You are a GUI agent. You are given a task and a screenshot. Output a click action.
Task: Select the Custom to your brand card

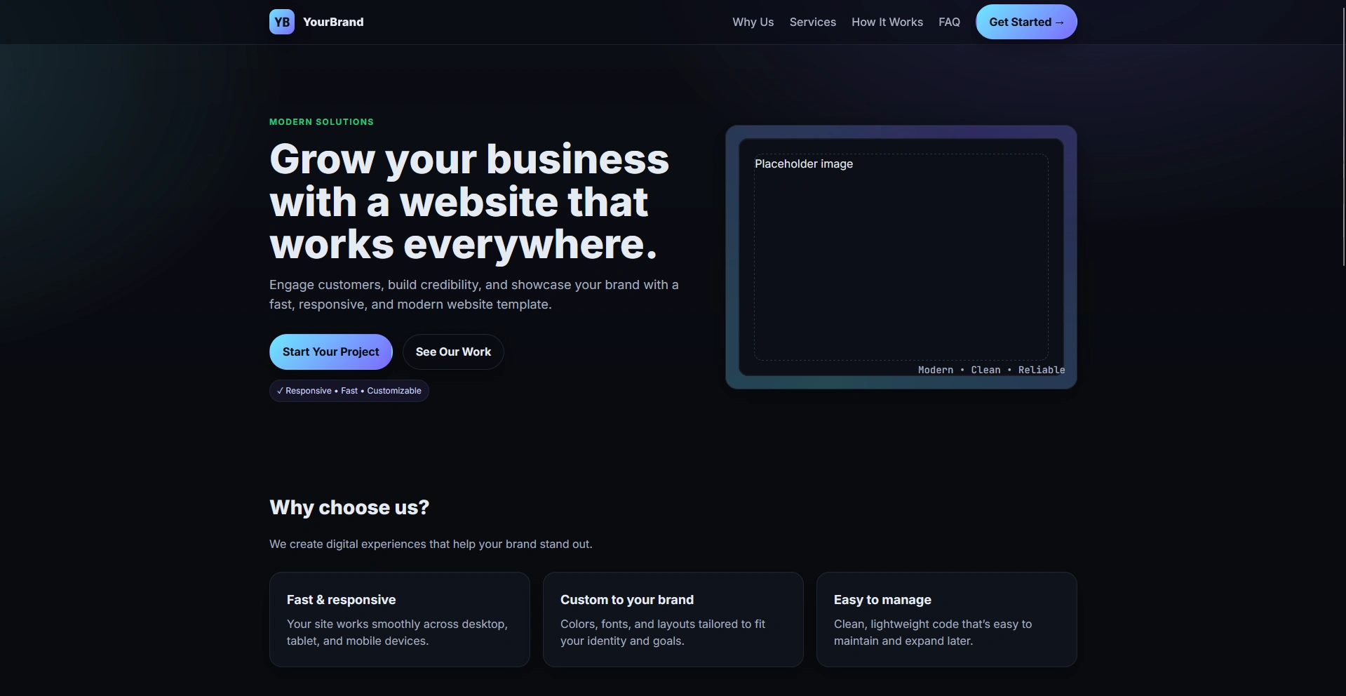click(673, 620)
